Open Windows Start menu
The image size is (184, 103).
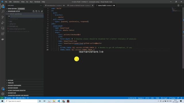click(x=2, y=101)
